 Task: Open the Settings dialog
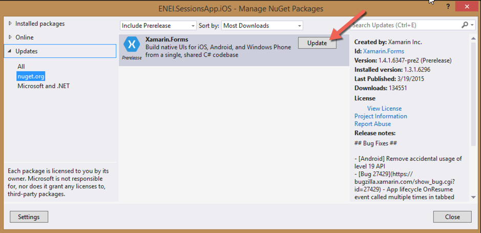tap(29, 217)
